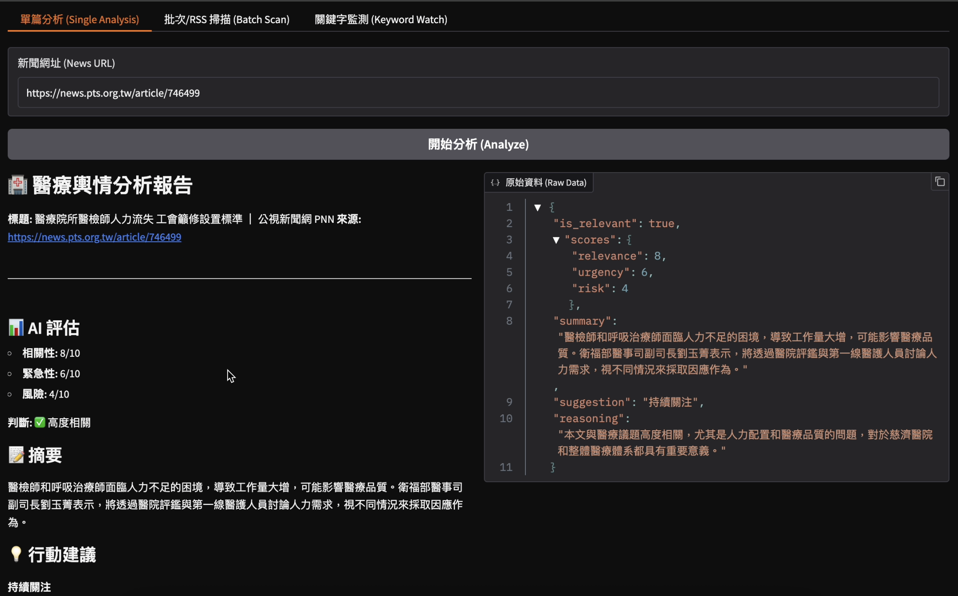Copy raw data with the copy icon

pyautogui.click(x=940, y=182)
